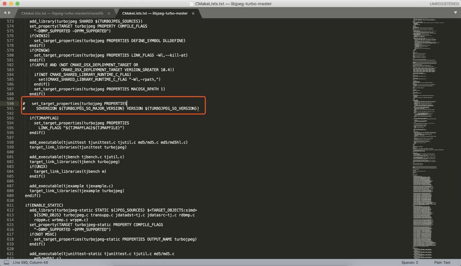
Task: Click the if(TJMAPFLAG) line
Action: pos(44,118)
